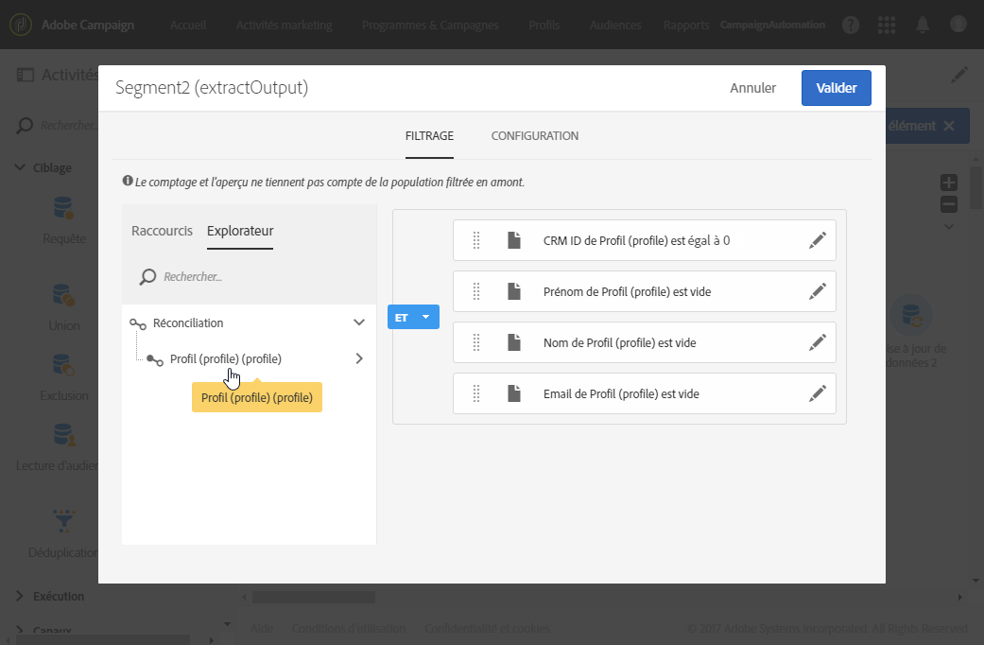The height and width of the screenshot is (645, 984).
Task: Collapse the Réconciliation node
Action: point(358,322)
